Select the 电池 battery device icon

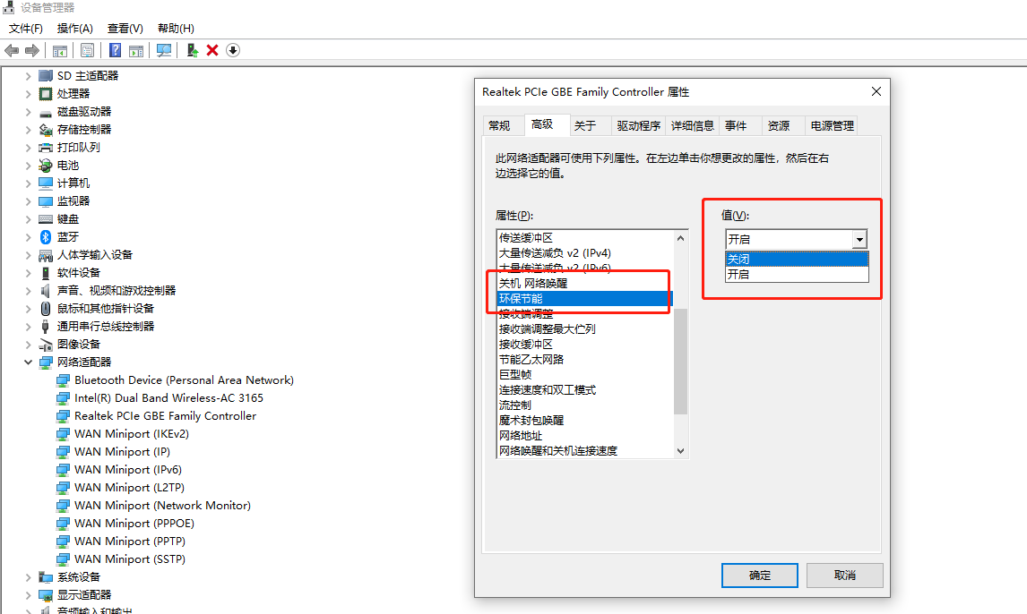pyautogui.click(x=45, y=166)
